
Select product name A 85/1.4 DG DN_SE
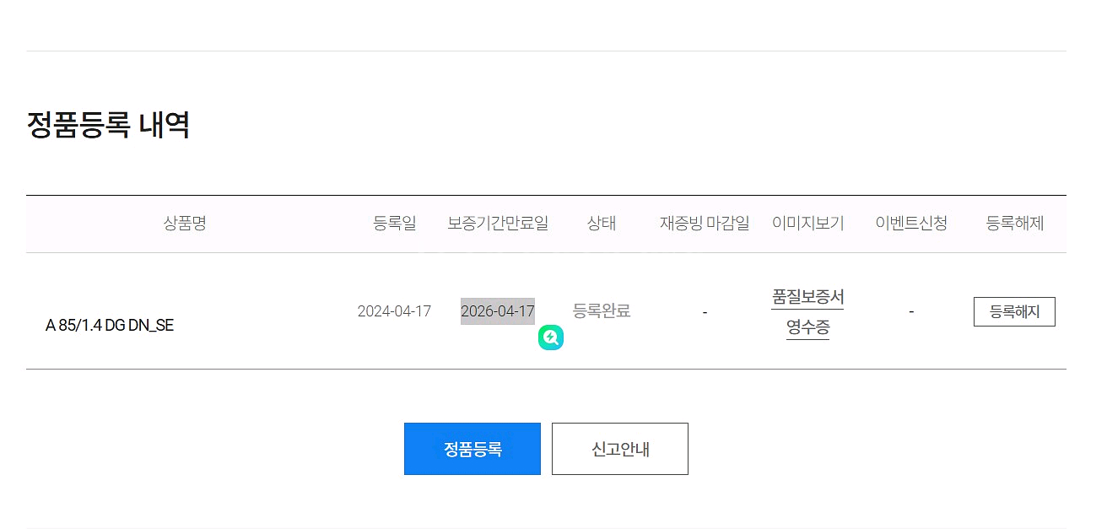pyautogui.click(x=110, y=325)
